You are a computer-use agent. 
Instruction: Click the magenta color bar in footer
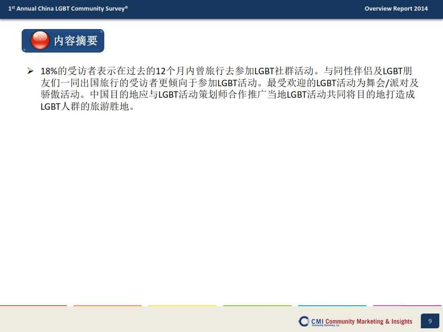pos(407,305)
